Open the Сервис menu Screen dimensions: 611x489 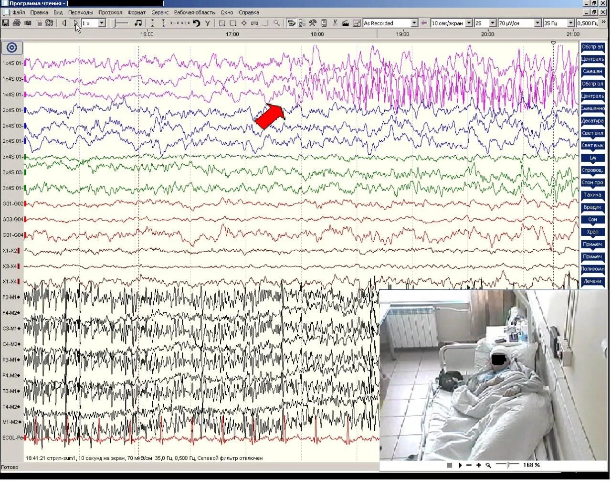click(160, 12)
